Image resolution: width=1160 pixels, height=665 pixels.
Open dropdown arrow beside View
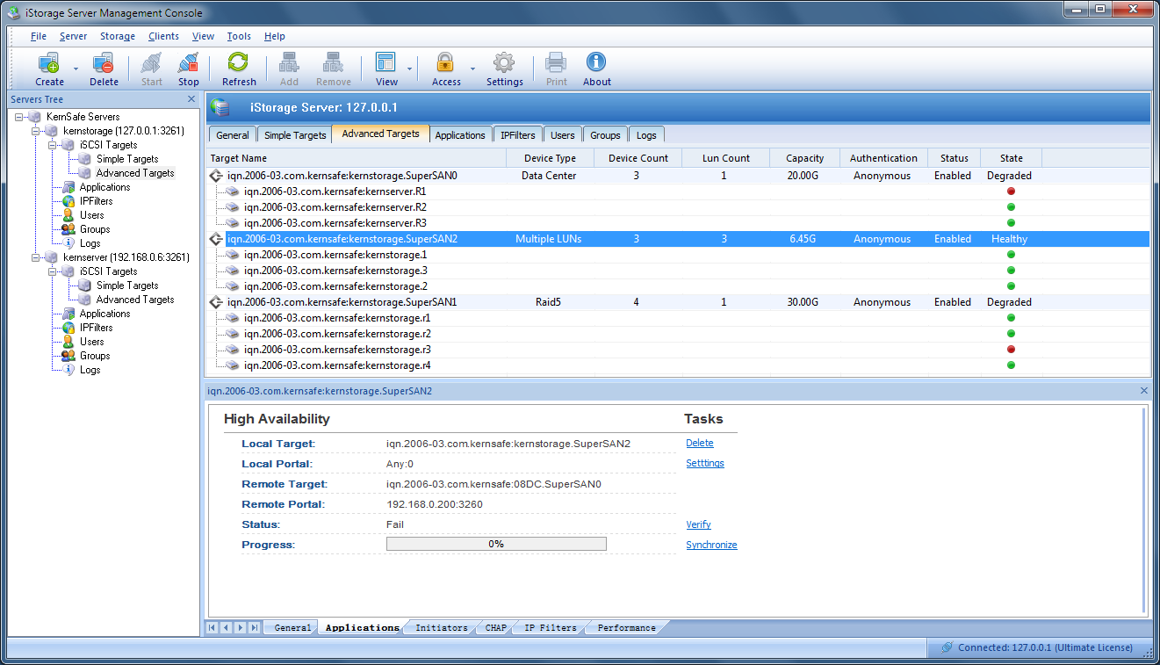click(409, 69)
